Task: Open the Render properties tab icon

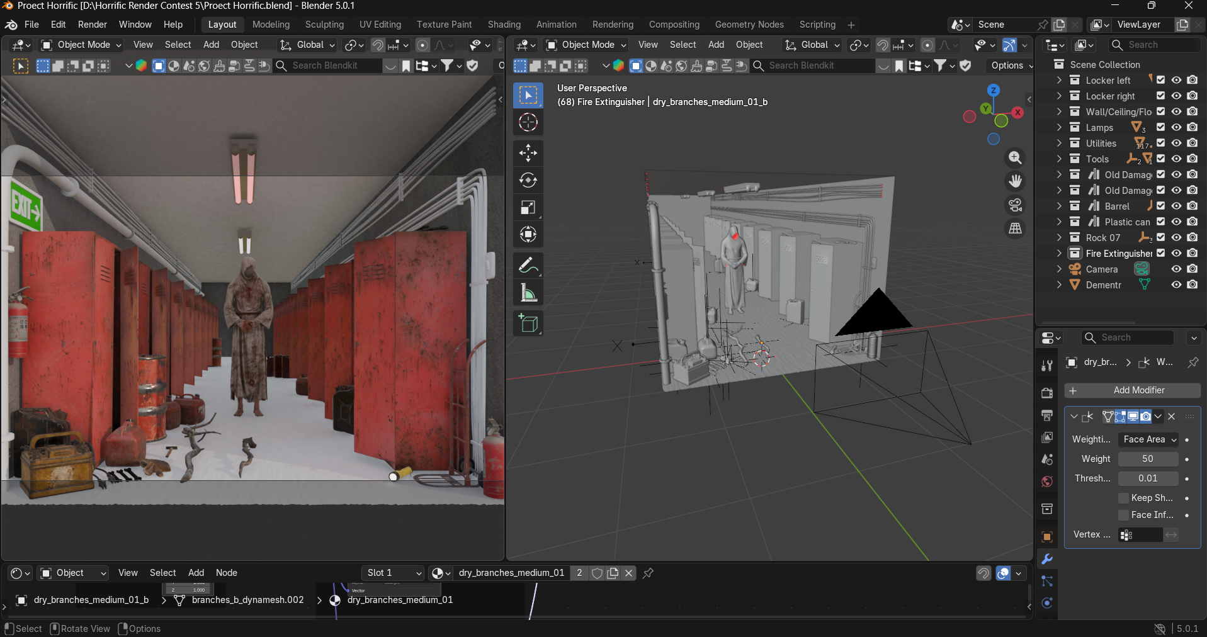Action: pos(1047,393)
